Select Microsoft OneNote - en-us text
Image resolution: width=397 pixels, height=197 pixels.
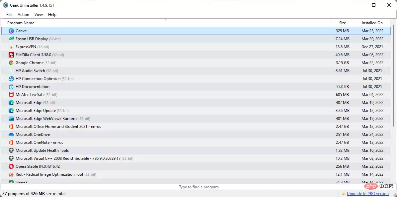tap(39, 143)
